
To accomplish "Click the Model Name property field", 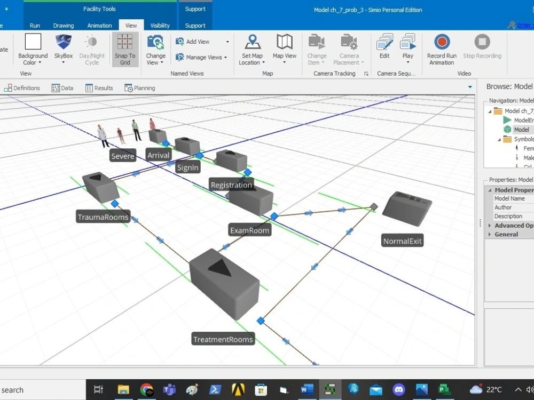I will point(511,198).
